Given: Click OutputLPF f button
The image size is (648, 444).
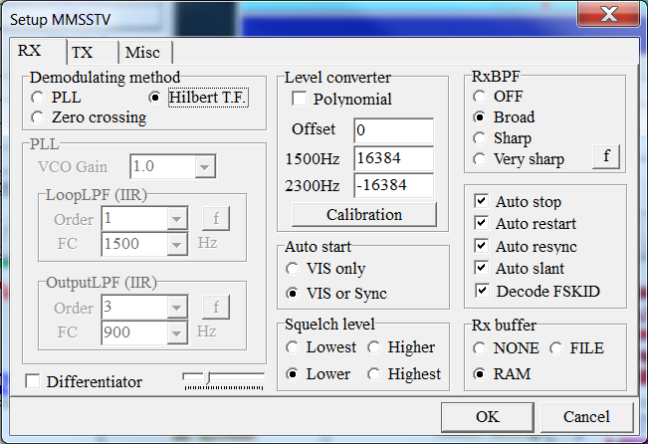Looking at the screenshot, I should [x=216, y=308].
